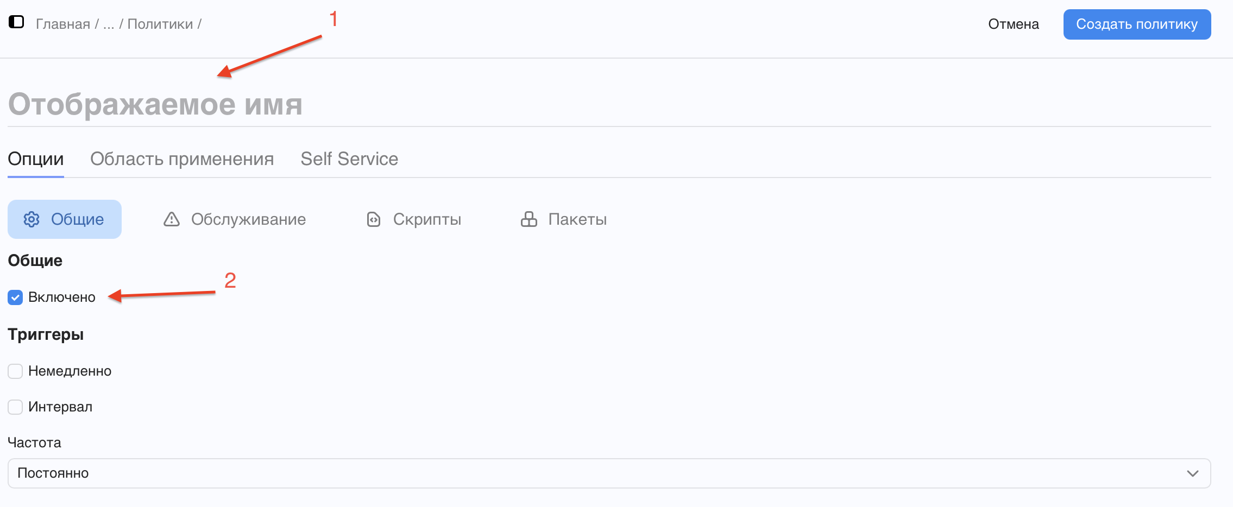Switch to the Область применения tab
Screen dimensions: 1233x507
pyautogui.click(x=182, y=159)
